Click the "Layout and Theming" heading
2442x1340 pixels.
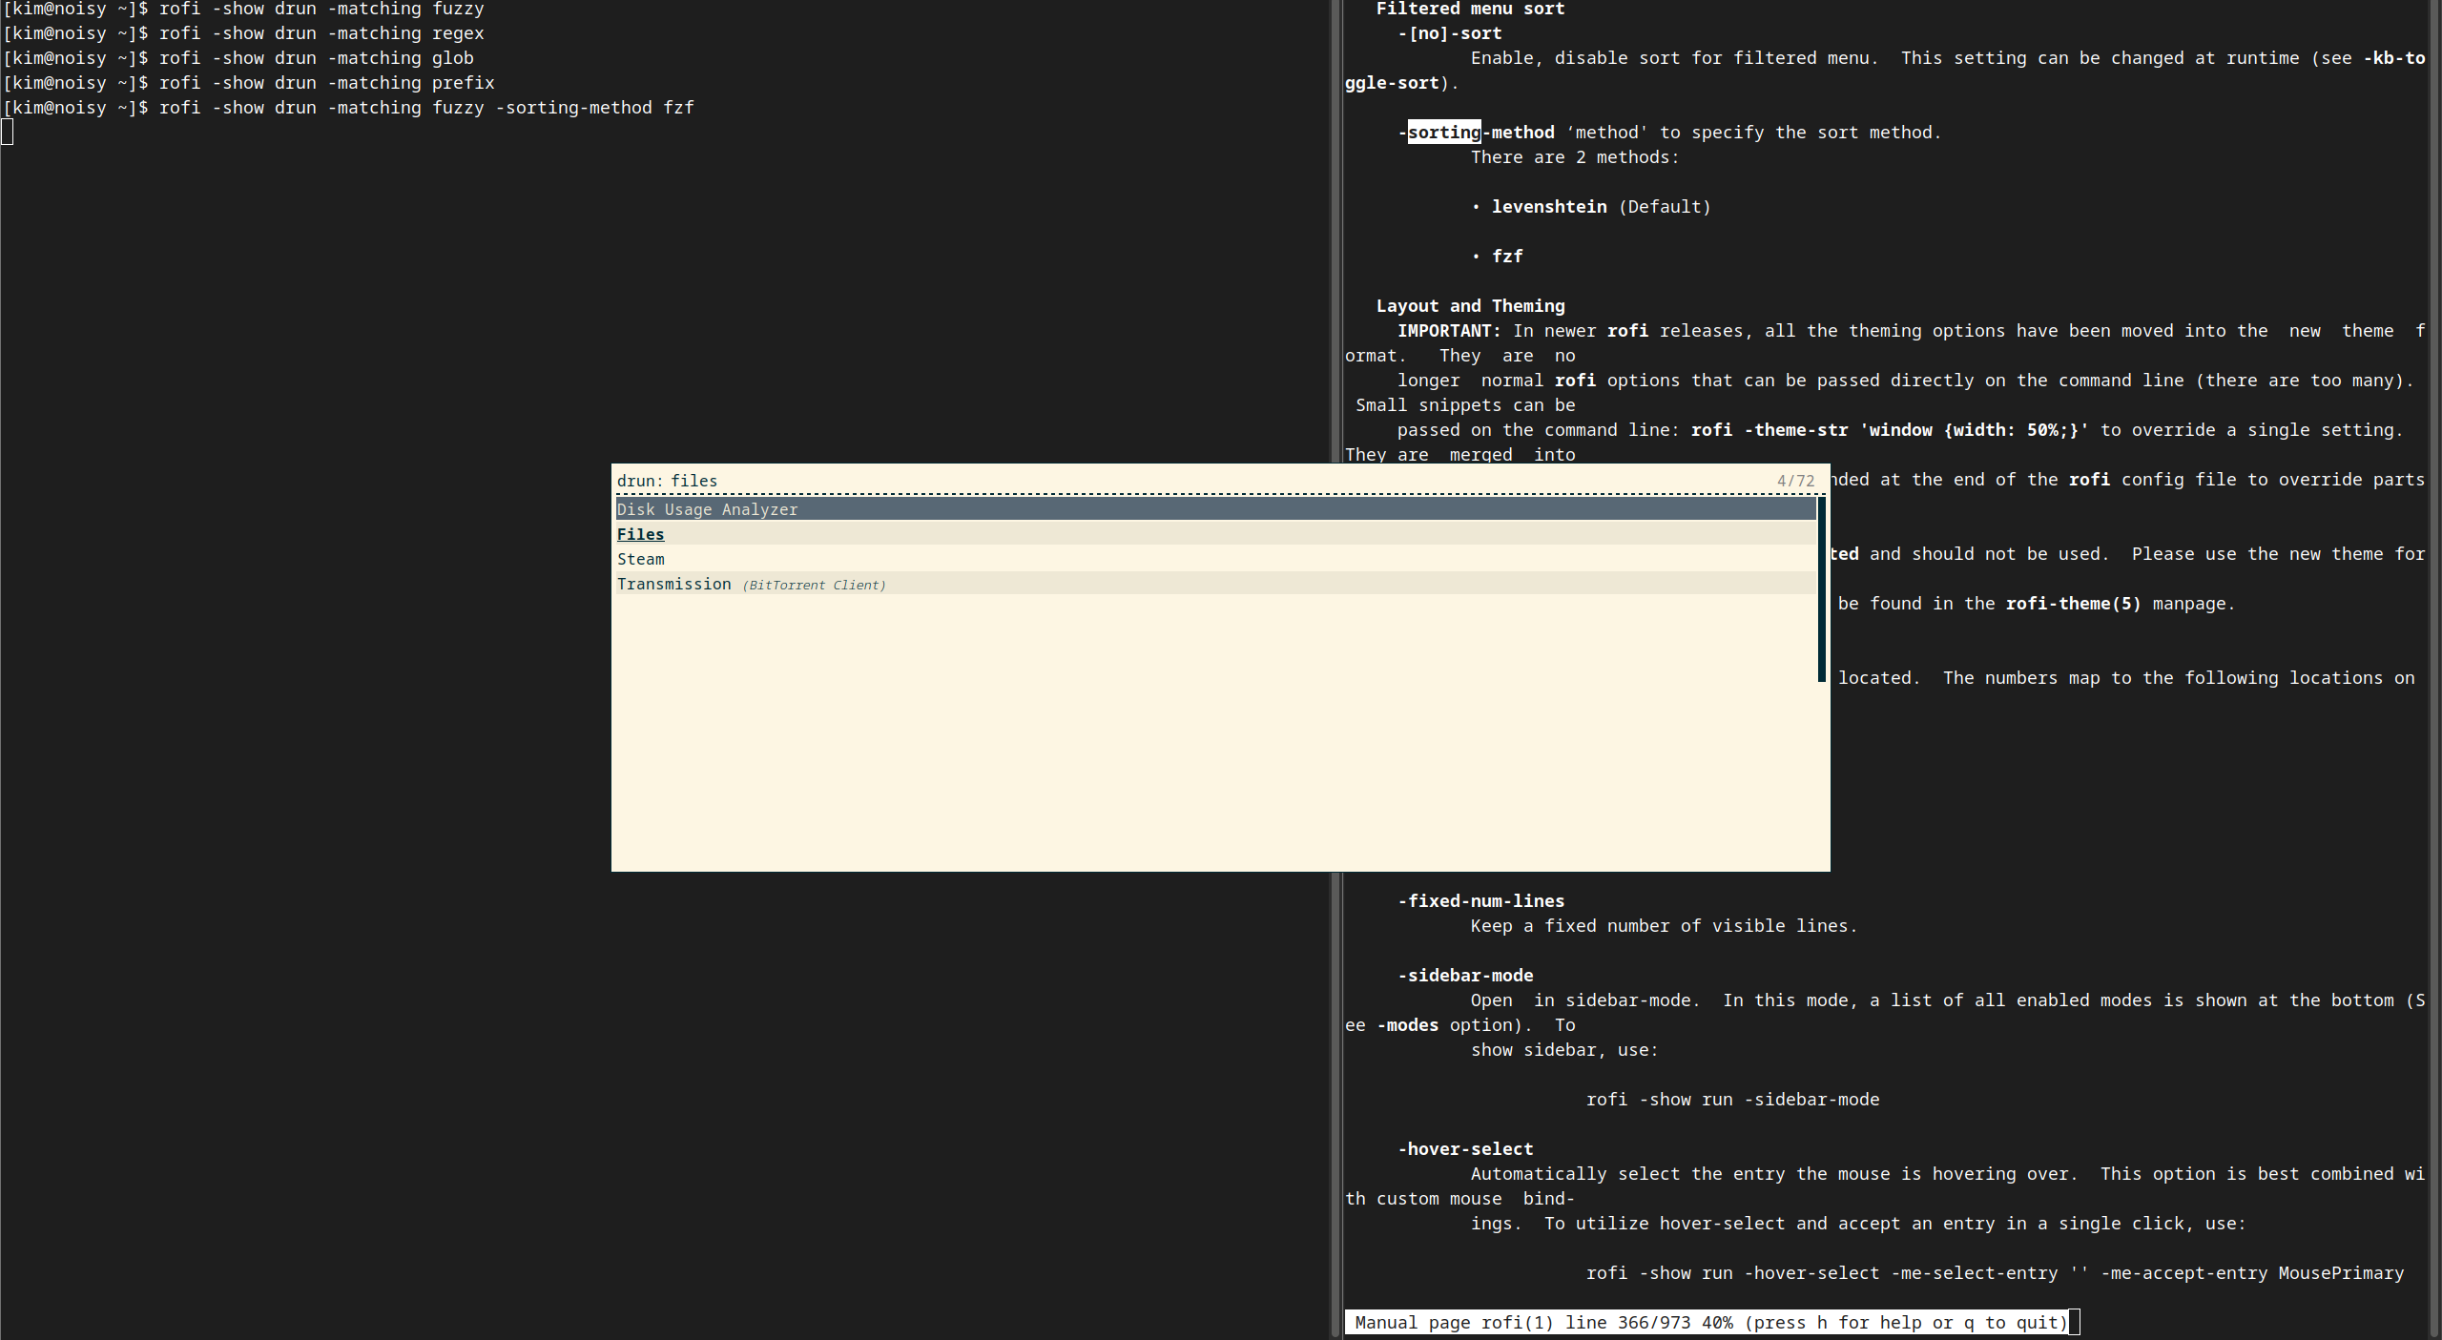click(1470, 306)
